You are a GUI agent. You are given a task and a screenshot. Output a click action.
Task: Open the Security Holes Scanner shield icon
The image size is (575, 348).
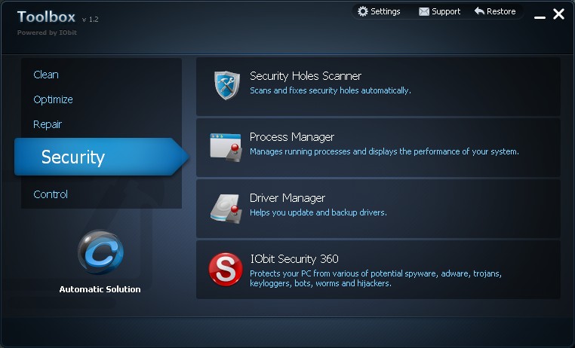227,85
